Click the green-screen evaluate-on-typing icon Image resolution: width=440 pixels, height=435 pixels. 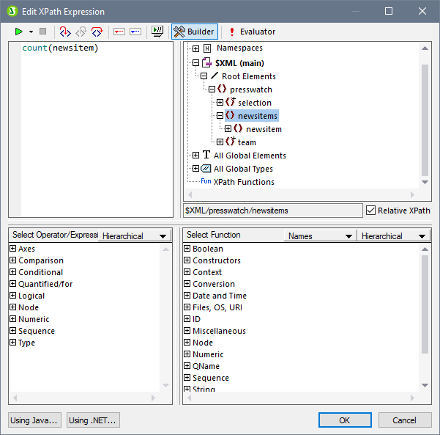click(157, 32)
